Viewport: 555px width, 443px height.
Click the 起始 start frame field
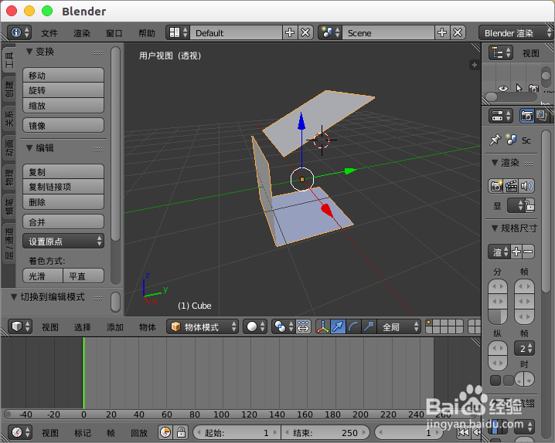237,432
